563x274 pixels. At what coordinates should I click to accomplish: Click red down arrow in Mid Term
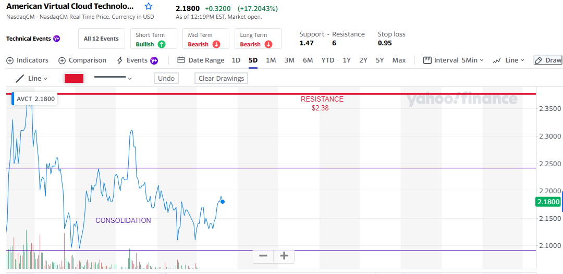tap(216, 44)
